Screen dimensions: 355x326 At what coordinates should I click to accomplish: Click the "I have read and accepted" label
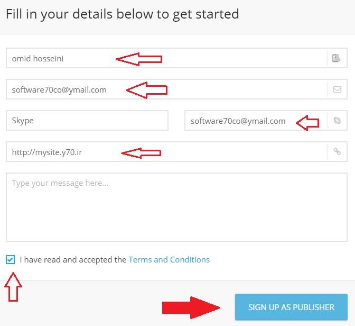click(x=73, y=259)
